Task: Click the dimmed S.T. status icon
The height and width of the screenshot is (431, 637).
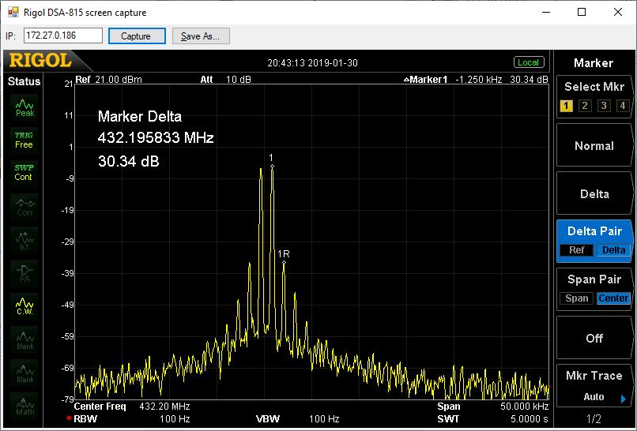Action: (24, 240)
